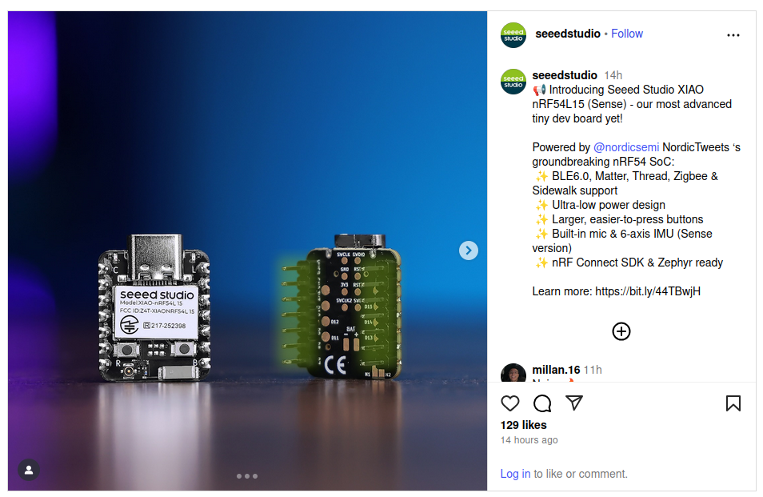Image resolution: width=763 pixels, height=497 pixels.
Task: Open the @nordicsemi mention link
Action: [x=625, y=147]
